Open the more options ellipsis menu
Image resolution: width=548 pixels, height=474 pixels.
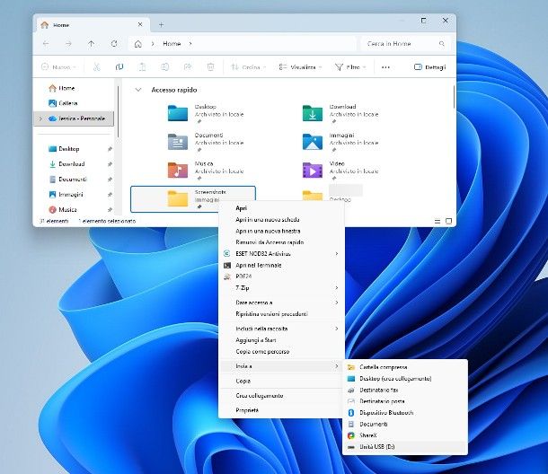tap(385, 67)
